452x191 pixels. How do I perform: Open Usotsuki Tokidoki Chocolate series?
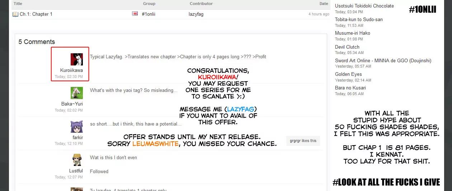pyautogui.click(x=364, y=6)
